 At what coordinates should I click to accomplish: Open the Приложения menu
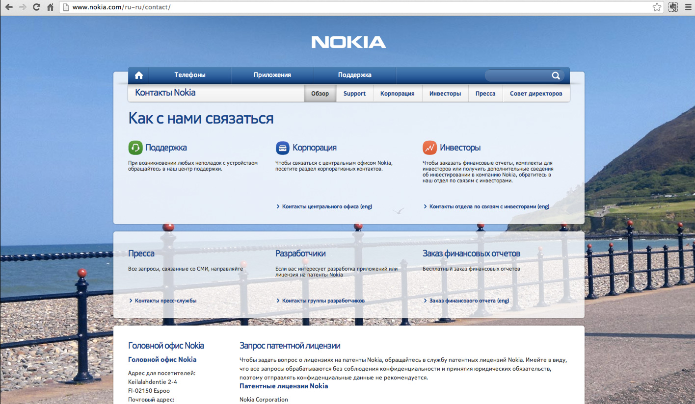click(272, 75)
